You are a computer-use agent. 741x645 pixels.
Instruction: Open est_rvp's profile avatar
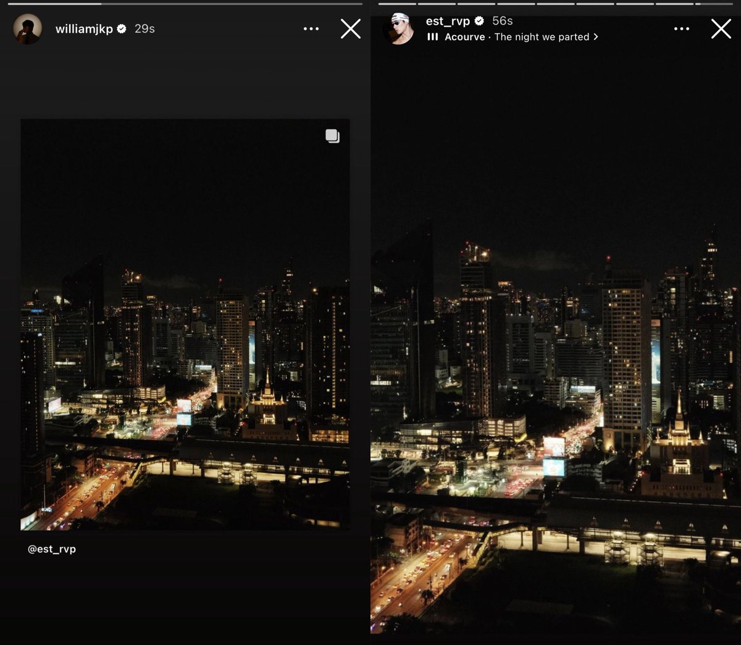(398, 29)
